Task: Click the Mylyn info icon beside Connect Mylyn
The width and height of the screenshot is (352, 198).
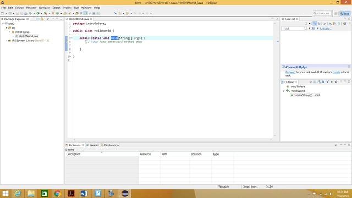Action: click(x=283, y=67)
